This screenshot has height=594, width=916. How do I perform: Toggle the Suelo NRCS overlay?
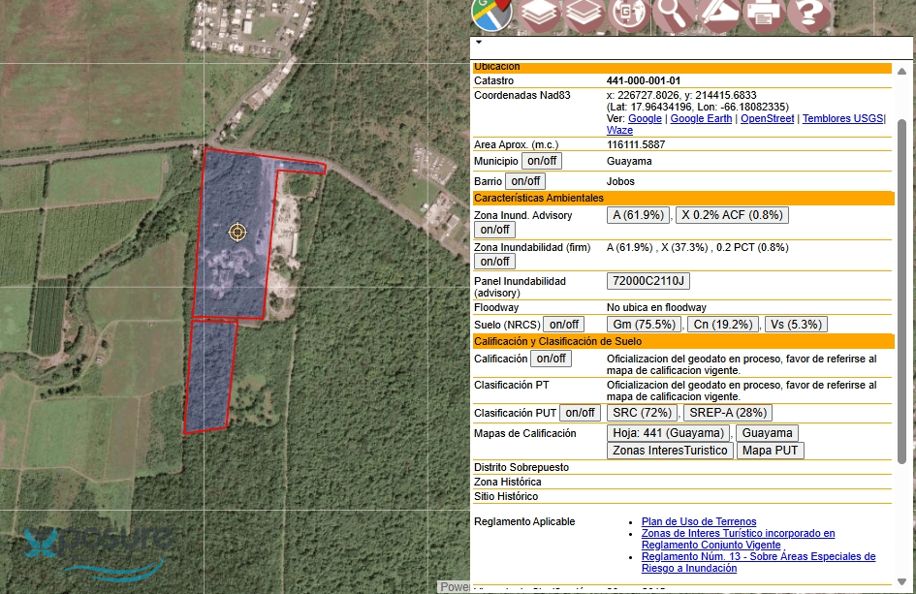[563, 324]
